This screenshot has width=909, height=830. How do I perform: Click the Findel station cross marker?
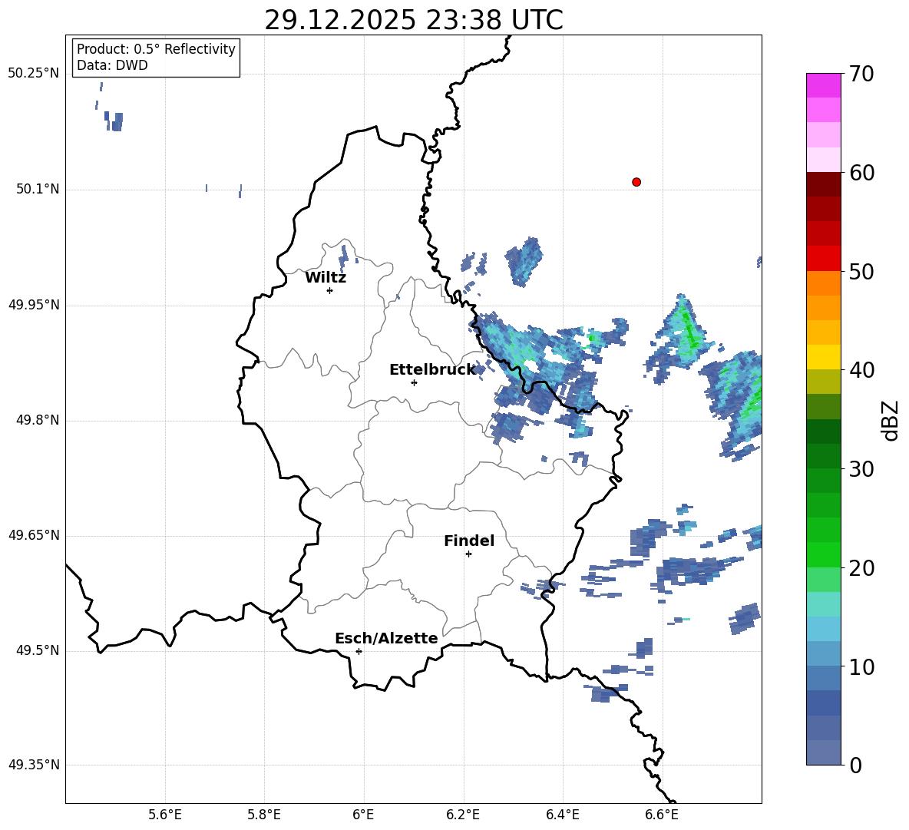(468, 554)
